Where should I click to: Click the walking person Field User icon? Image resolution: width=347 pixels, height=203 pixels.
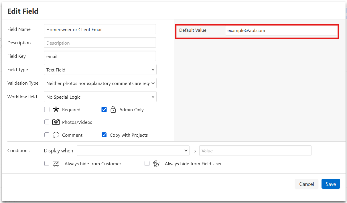[x=156, y=164]
